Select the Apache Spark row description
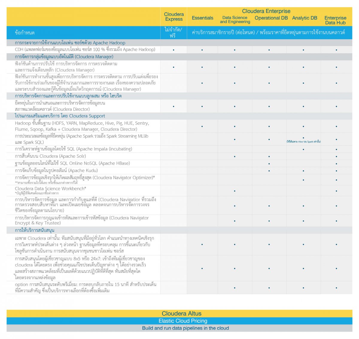This screenshot has height=339, width=359. 81,139
